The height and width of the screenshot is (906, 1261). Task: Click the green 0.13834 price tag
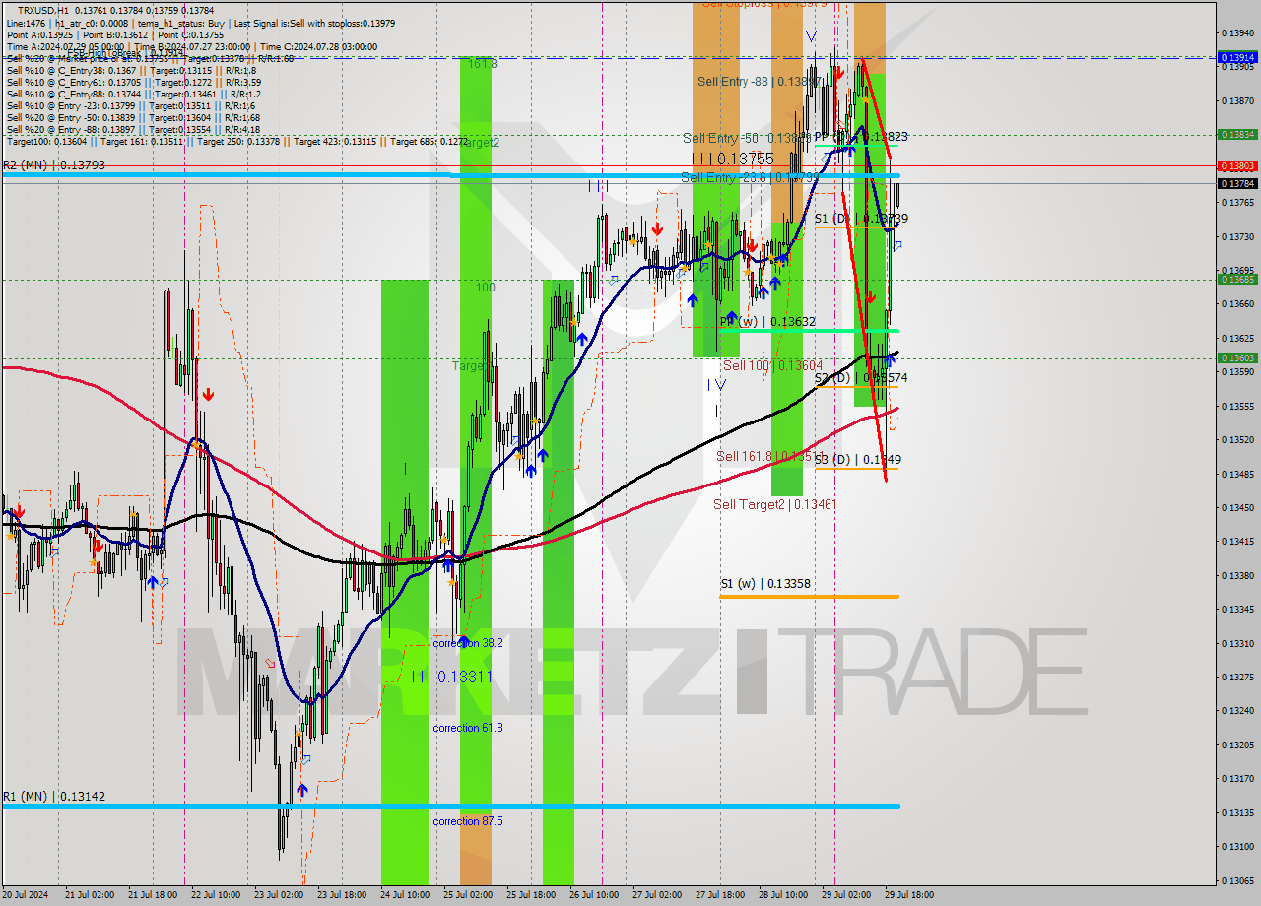tap(1237, 134)
